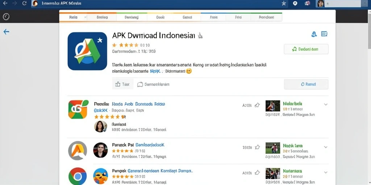Click the star rating under the APK Download Indonesia title
This screenshot has height=185, width=371.
point(125,45)
